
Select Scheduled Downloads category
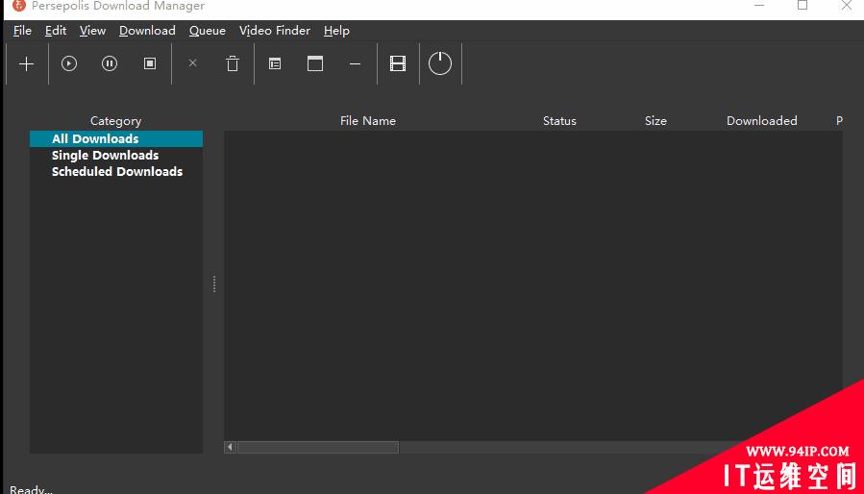[116, 171]
